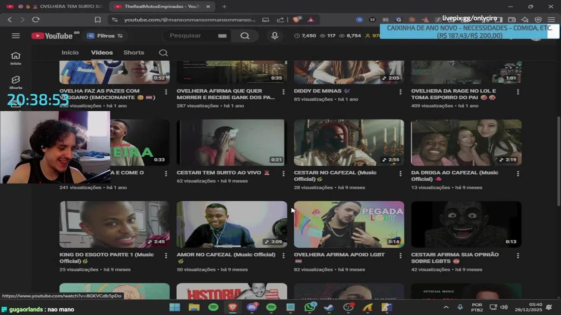Play the KING DO ESGOTO 2:45 thumbnail
Image resolution: width=561 pixels, height=315 pixels.
coord(114,224)
